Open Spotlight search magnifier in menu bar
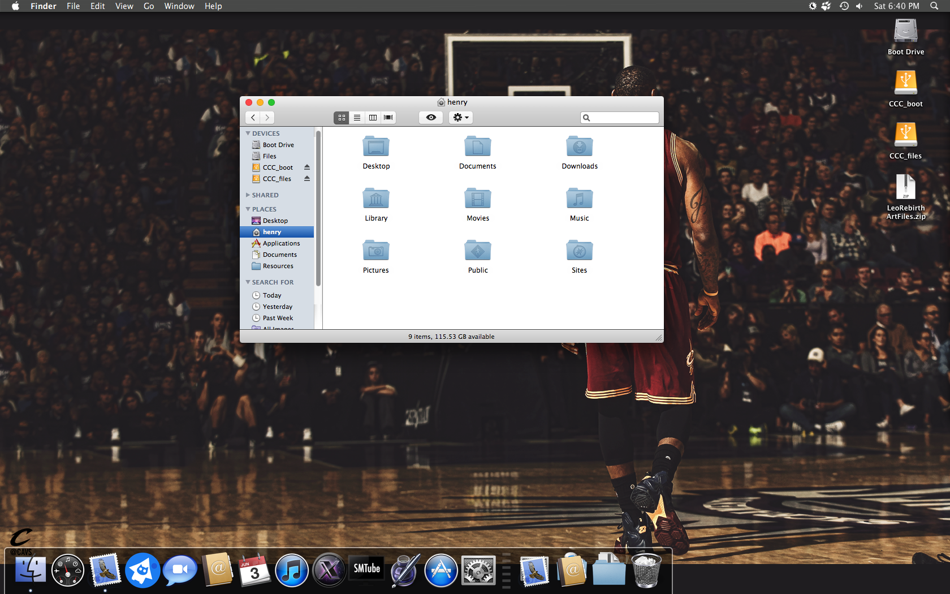Image resolution: width=950 pixels, height=594 pixels. pos(934,6)
